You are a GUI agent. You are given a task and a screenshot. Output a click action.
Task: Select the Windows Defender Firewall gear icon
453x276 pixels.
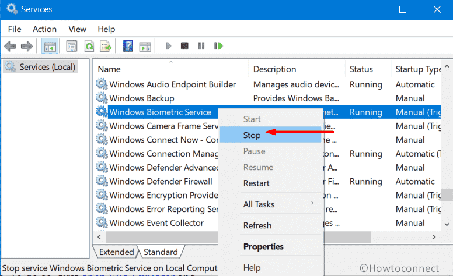[x=102, y=181]
